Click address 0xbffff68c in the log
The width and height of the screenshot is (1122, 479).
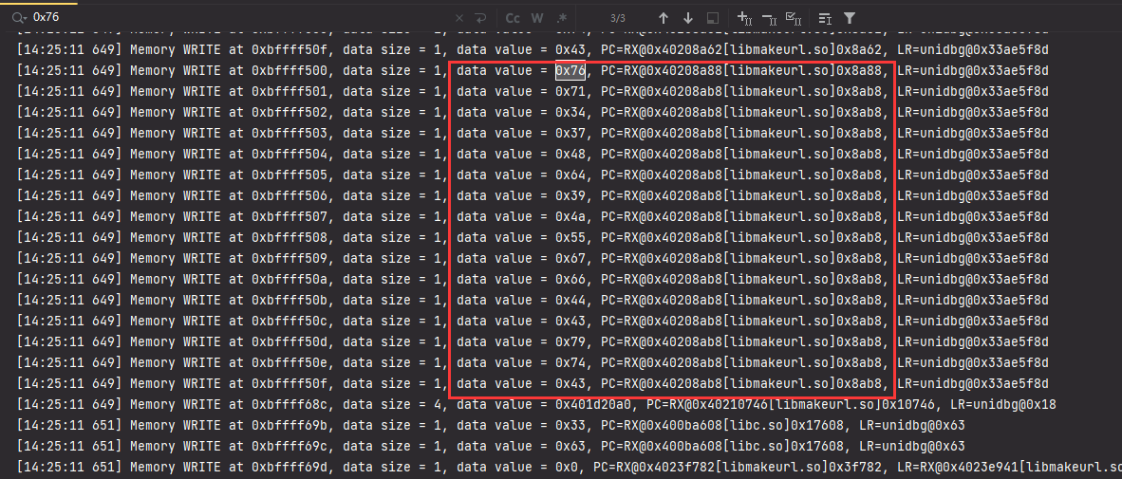290,405
